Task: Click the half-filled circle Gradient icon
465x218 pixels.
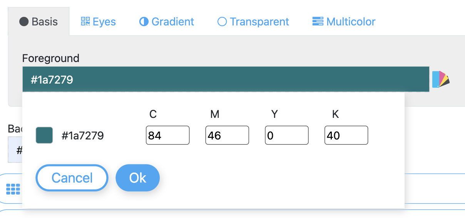Action: point(144,22)
